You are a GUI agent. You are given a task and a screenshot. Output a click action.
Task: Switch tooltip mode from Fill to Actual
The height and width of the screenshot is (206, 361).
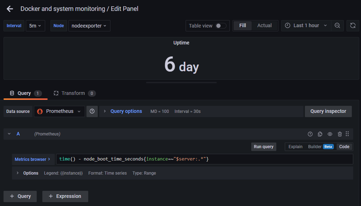click(x=264, y=25)
